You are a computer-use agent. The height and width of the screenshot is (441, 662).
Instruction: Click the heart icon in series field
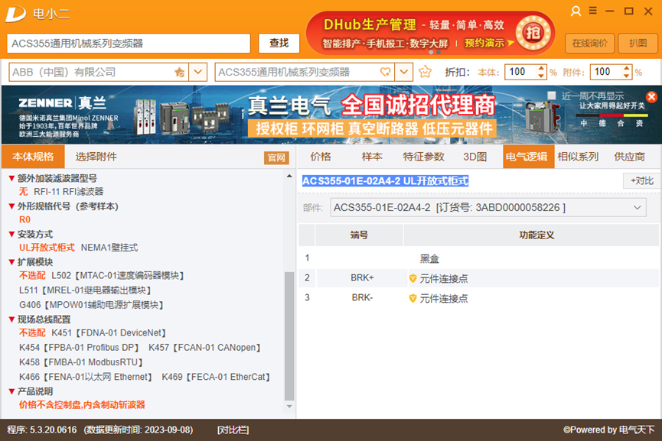385,72
